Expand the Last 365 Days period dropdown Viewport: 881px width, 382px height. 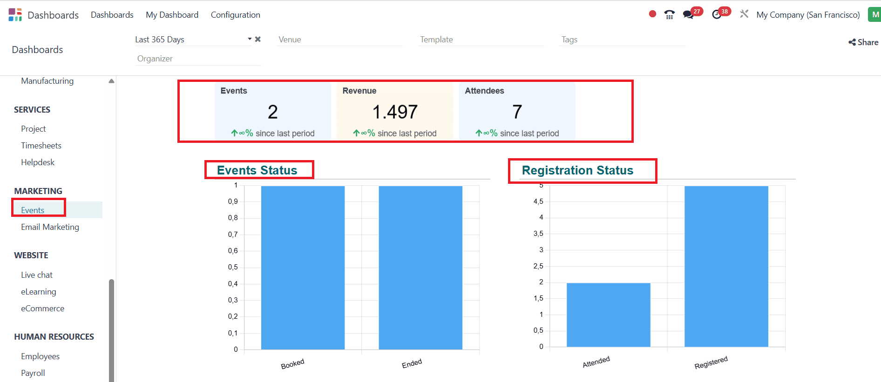(x=250, y=39)
